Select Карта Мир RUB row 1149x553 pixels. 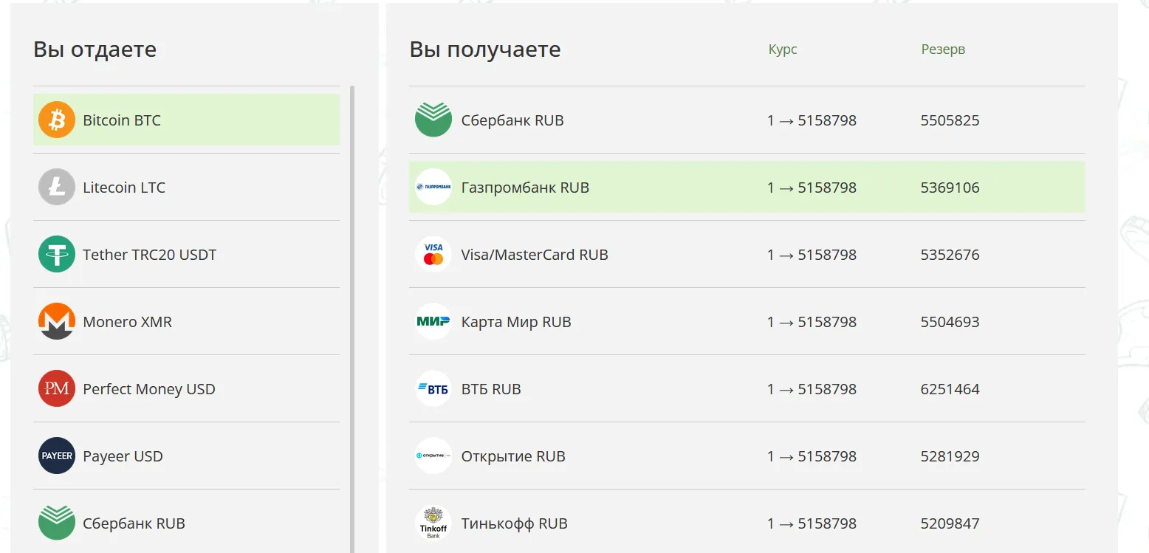click(747, 321)
